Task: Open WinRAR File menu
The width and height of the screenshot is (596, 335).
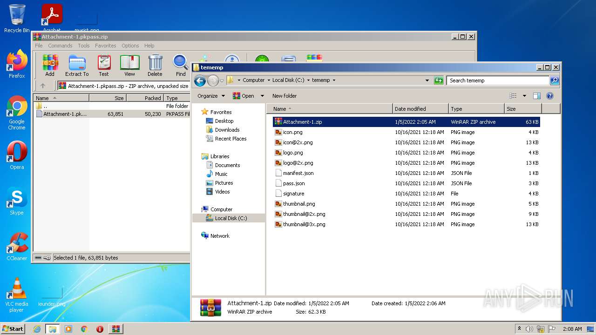Action: (39, 46)
